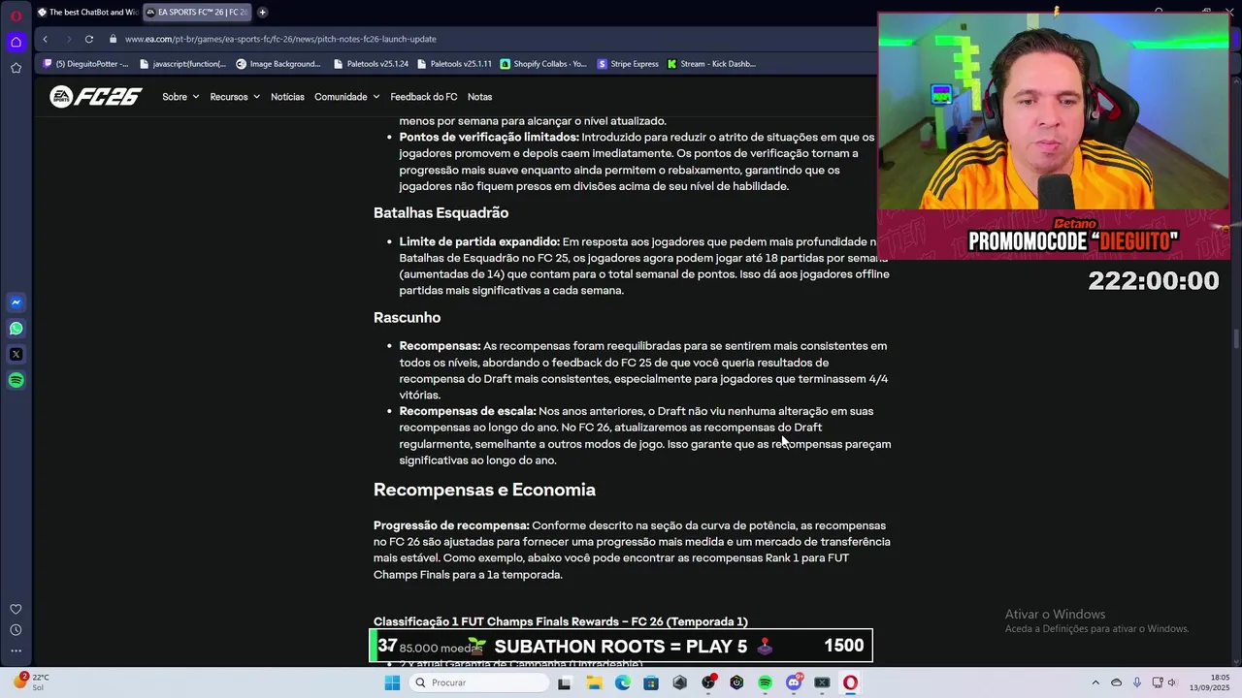Viewport: 1242px width, 698px height.
Task: Show hidden system tray icons chevron
Action: 1095,682
